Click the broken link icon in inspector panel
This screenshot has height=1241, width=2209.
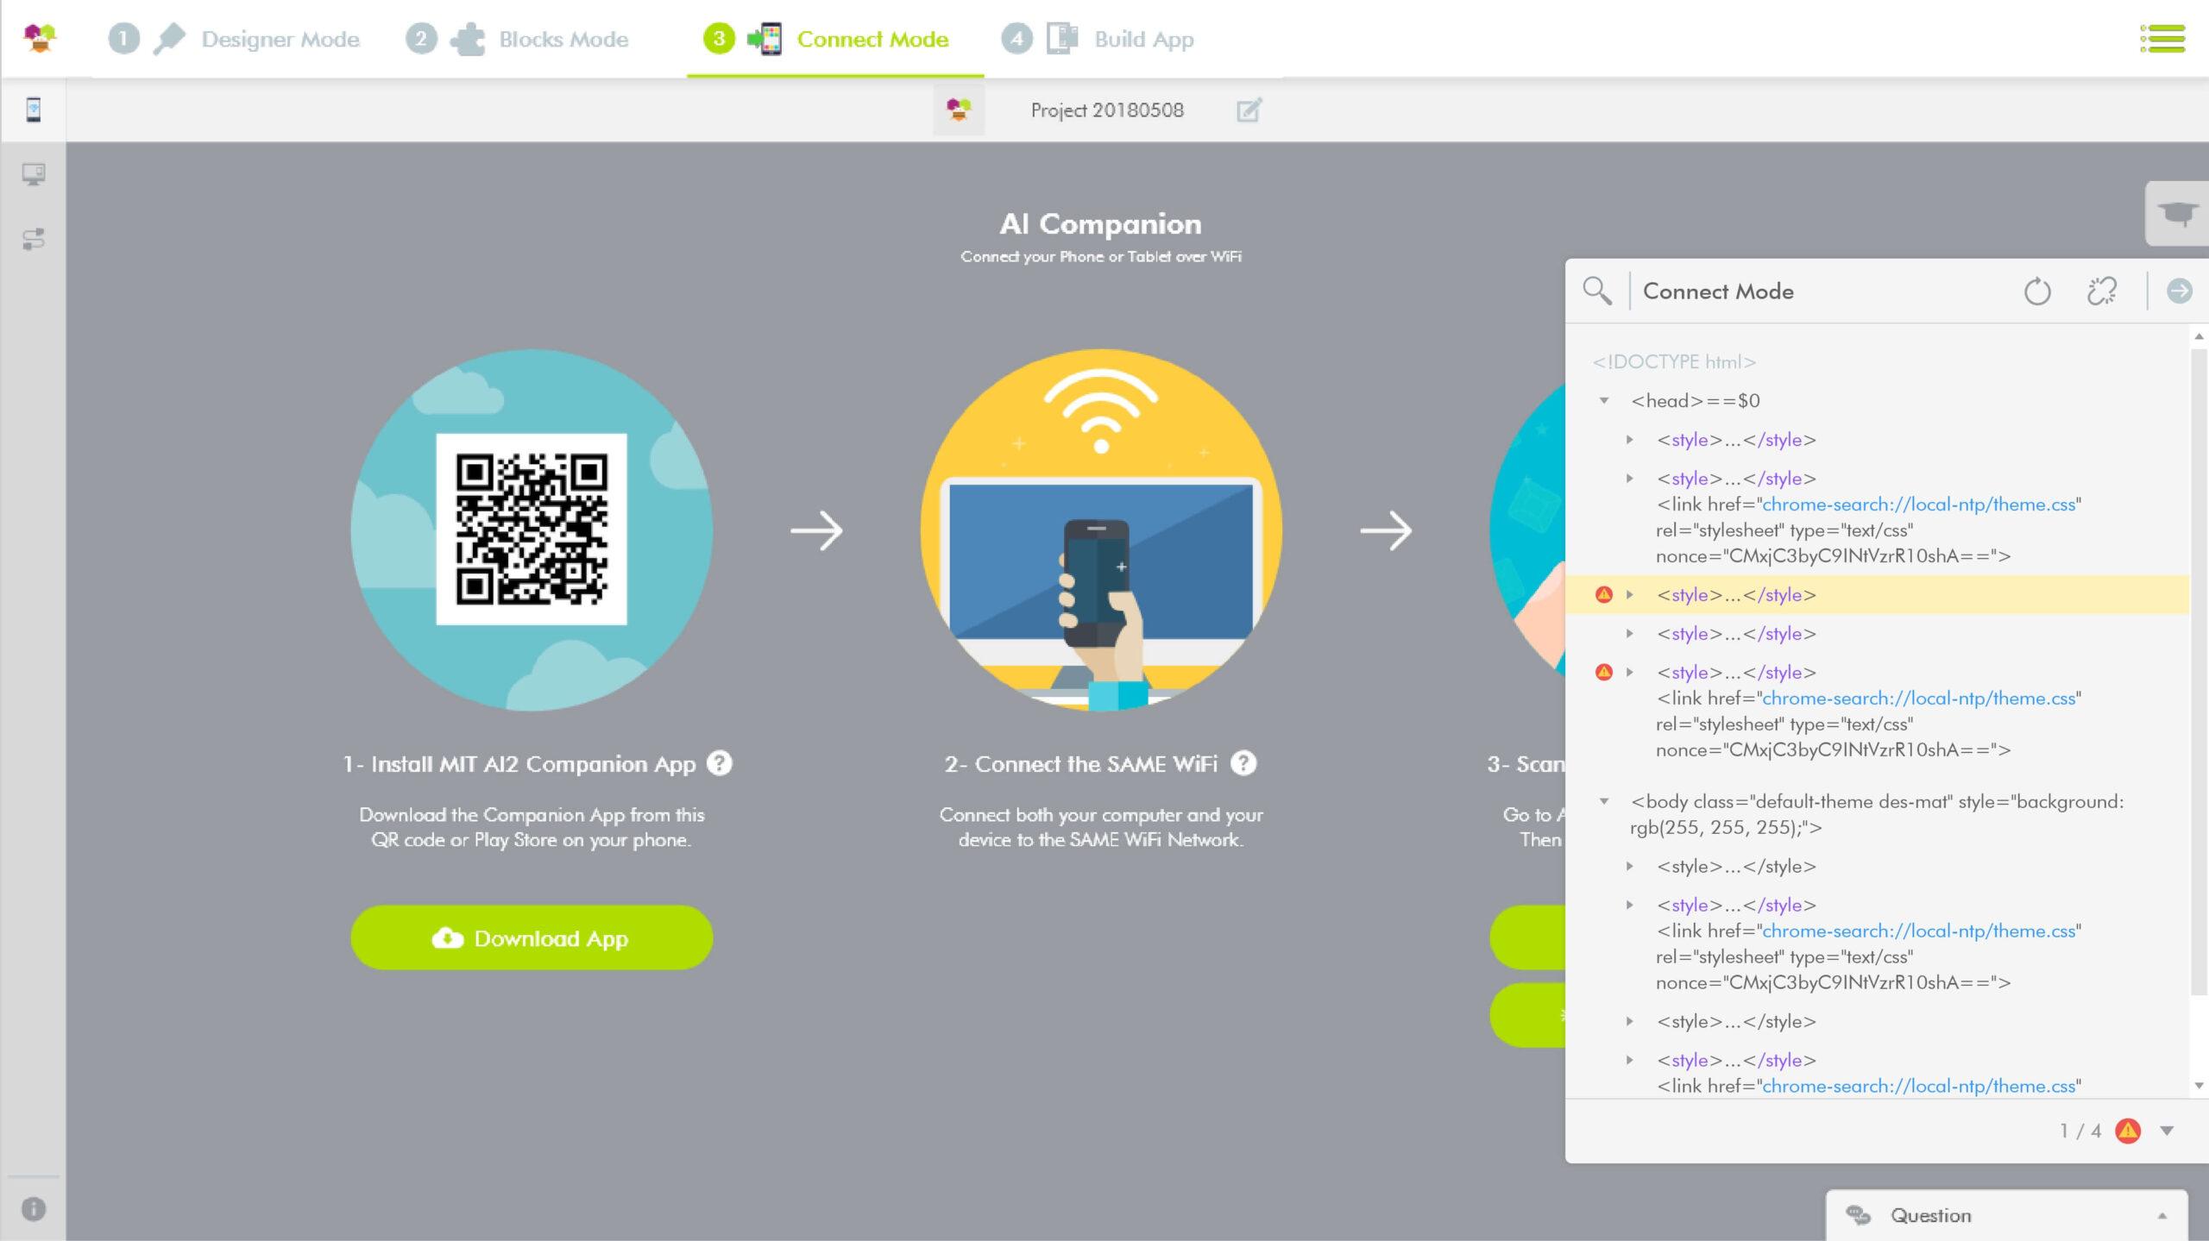(2101, 291)
